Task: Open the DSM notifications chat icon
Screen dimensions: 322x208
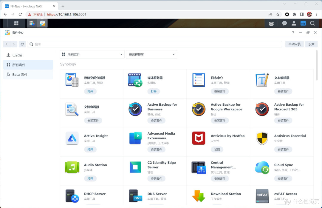Action: [284, 23]
